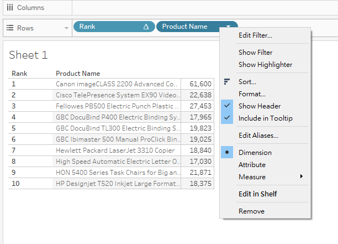Click rank number 10 header cell
The width and height of the screenshot is (338, 244).
tap(30, 184)
